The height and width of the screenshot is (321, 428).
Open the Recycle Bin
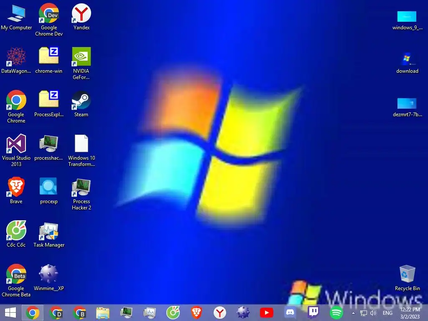click(x=407, y=278)
